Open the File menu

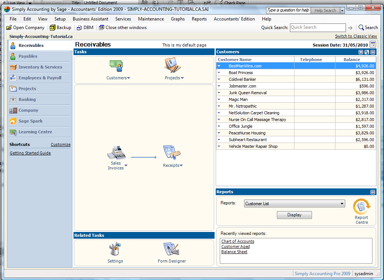pos(13,19)
